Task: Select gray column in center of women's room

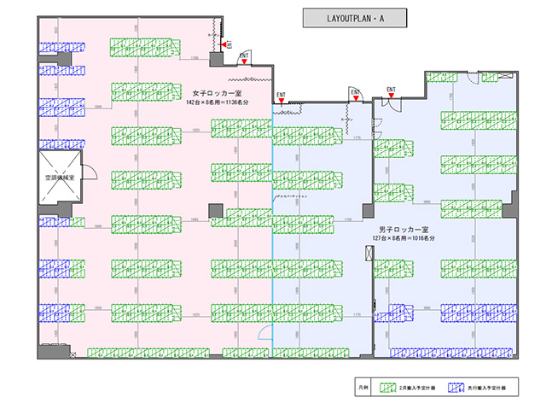Action: pos(215,210)
